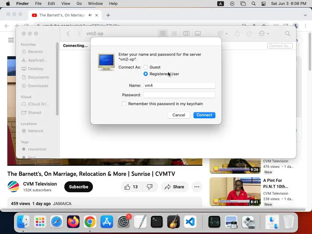The height and width of the screenshot is (234, 312).
Task: Close The Barnett's browser tab
Action: point(97,15)
